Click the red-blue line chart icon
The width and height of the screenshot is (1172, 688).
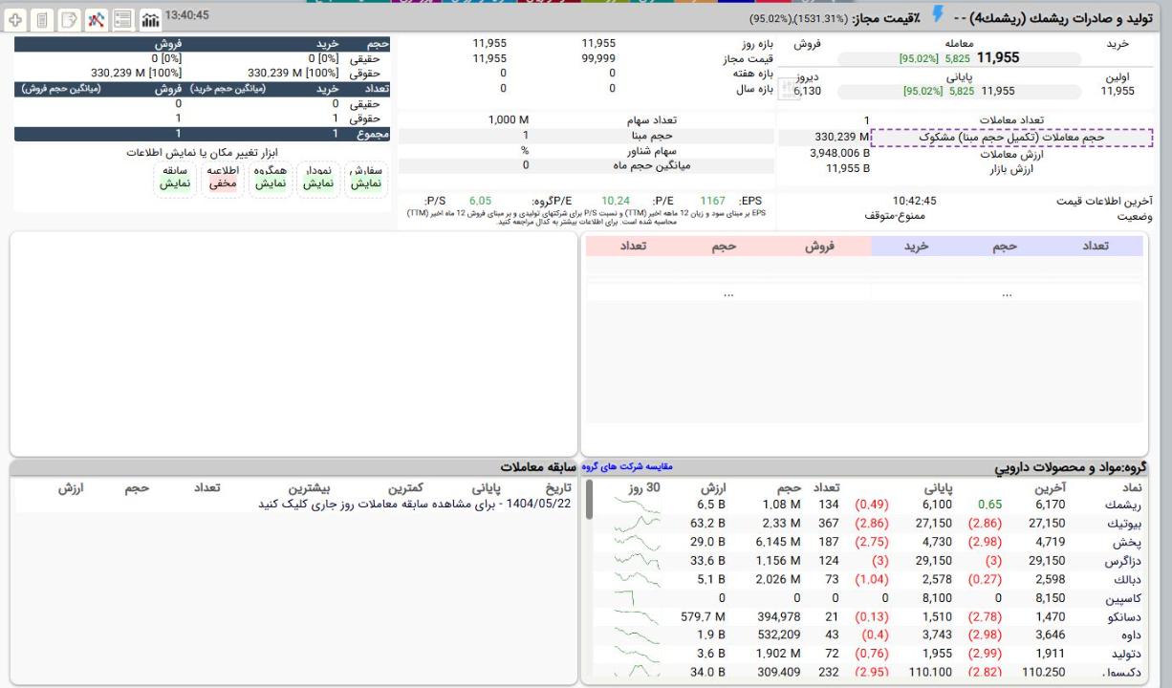pos(97,19)
